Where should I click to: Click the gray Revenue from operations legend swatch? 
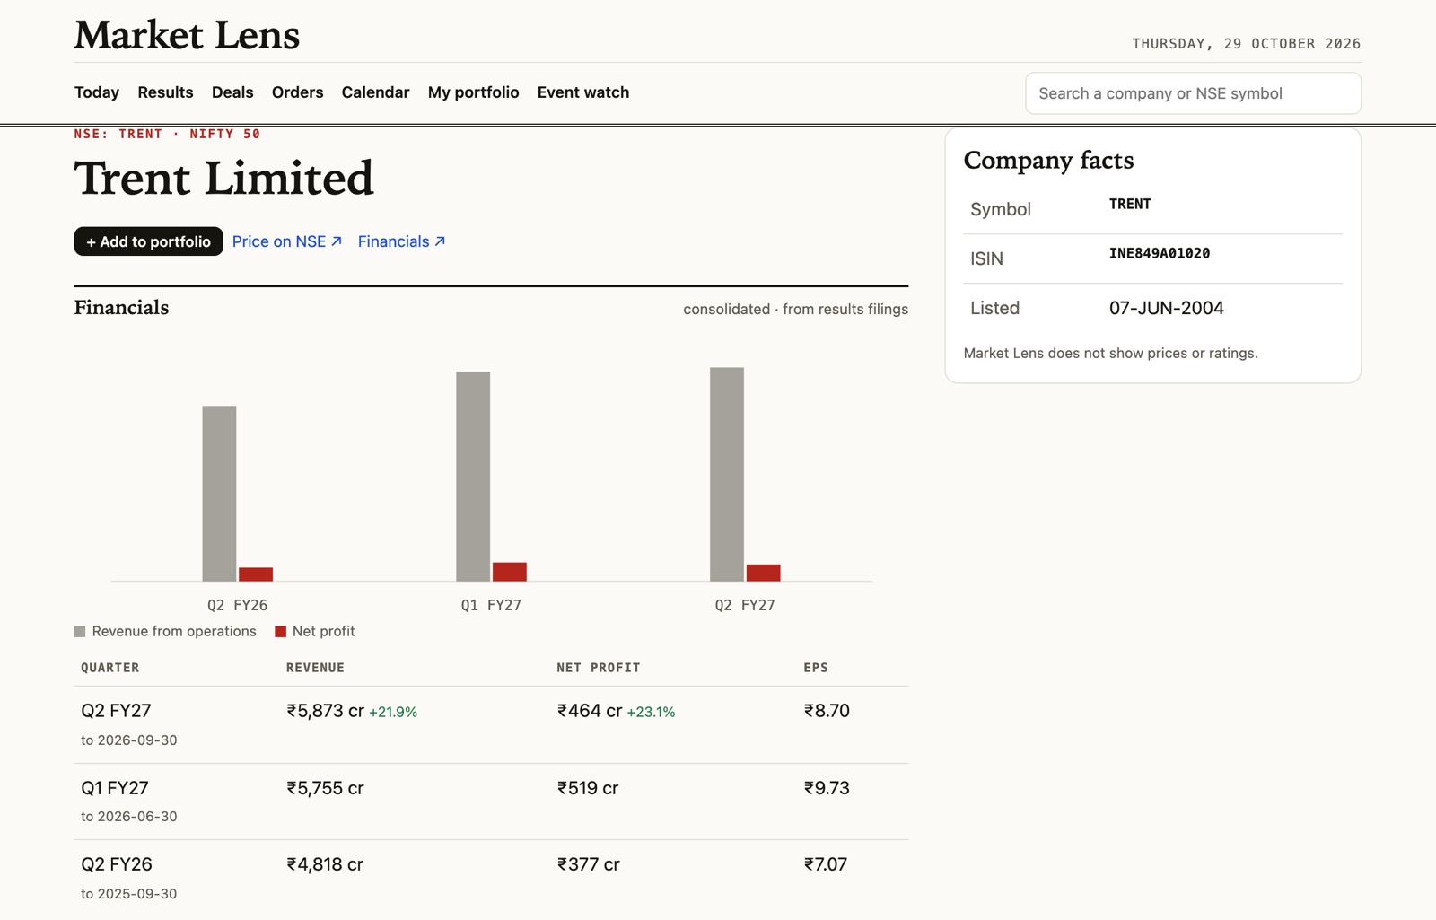(x=80, y=632)
